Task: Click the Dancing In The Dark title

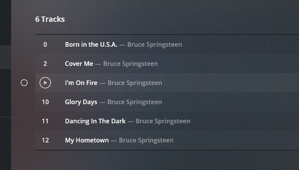Action: pos(95,121)
